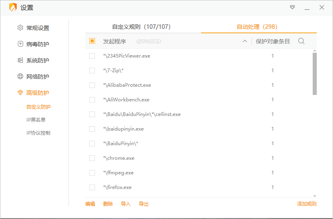This screenshot has height=219, width=333.
Task: Click the grid icon for 系统防护
Action: click(x=20, y=60)
